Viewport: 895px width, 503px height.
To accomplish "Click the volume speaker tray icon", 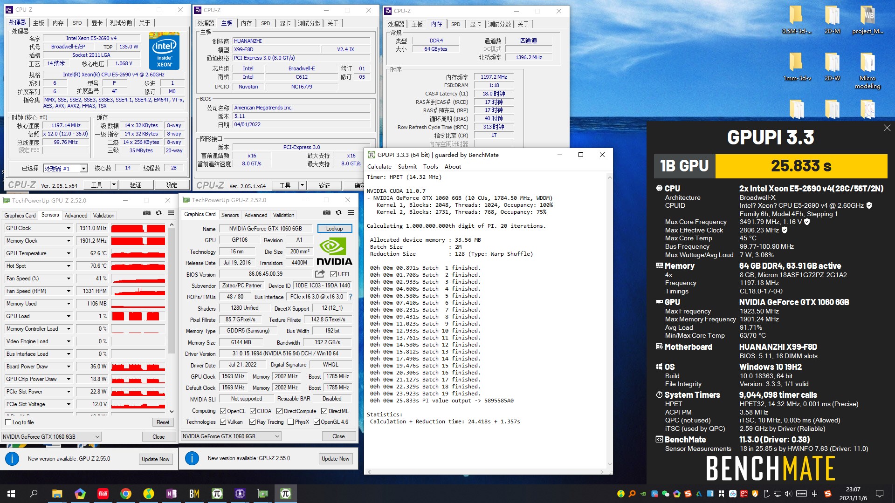I will coord(788,494).
